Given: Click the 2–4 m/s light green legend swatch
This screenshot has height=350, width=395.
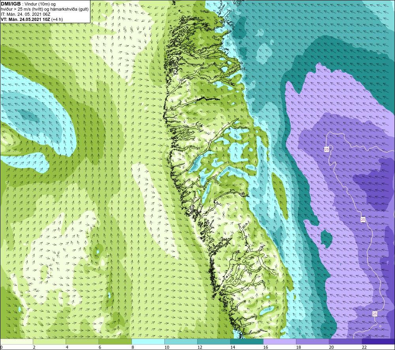Looking at the screenshot, I should pos(49,342).
